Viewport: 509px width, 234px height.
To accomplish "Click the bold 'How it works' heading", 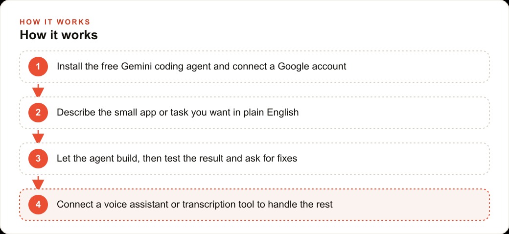I will tap(59, 35).
